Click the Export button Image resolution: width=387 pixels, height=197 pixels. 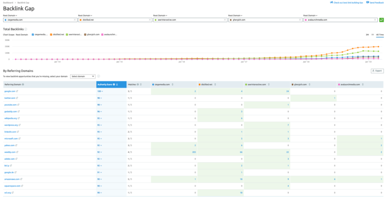click(377, 71)
